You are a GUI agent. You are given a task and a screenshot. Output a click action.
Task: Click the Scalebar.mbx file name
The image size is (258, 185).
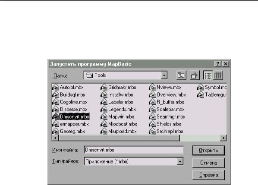pyautogui.click(x=170, y=110)
